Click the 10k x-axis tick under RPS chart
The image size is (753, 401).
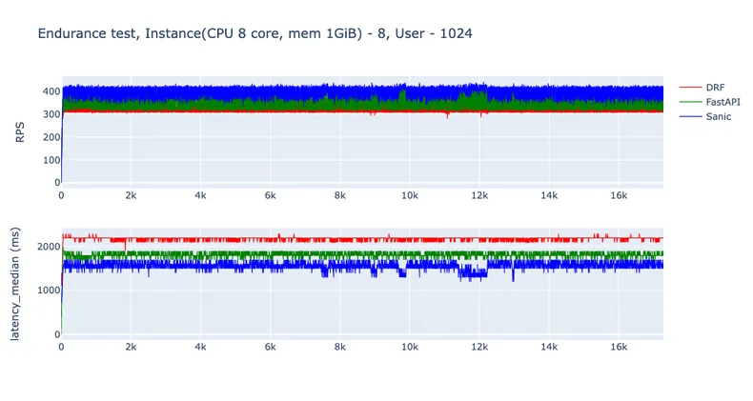[409, 195]
